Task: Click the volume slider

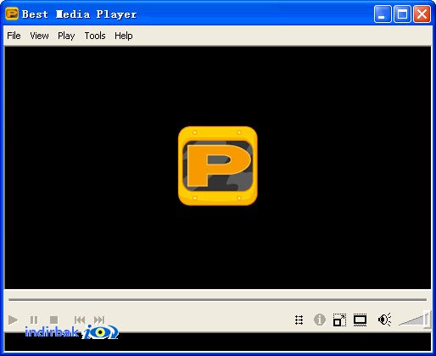Action: tap(415, 320)
